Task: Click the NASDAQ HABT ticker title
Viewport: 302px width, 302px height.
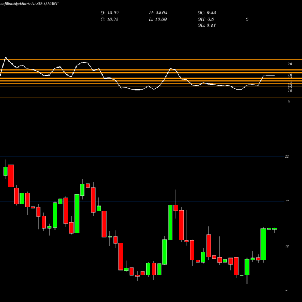Action: 45,4
